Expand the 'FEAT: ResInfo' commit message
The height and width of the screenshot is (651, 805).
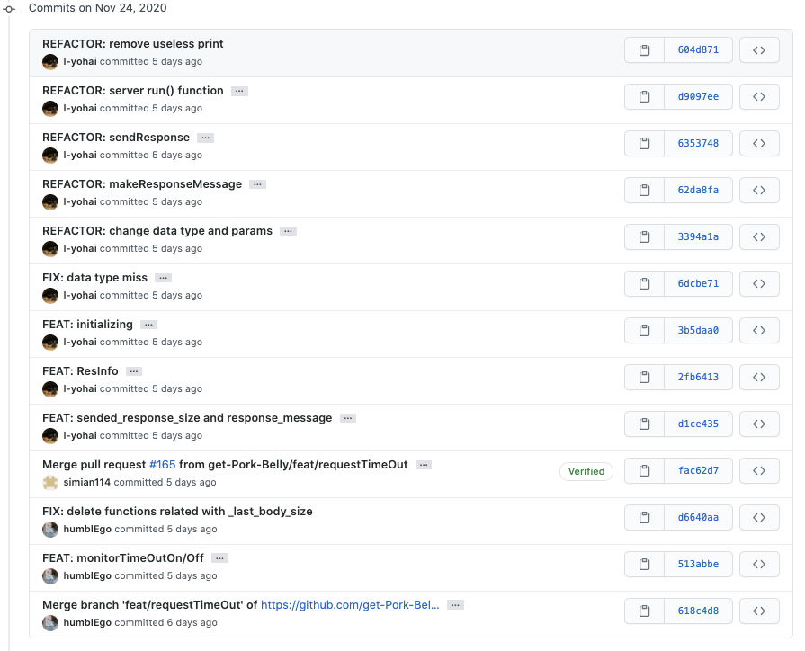134,371
